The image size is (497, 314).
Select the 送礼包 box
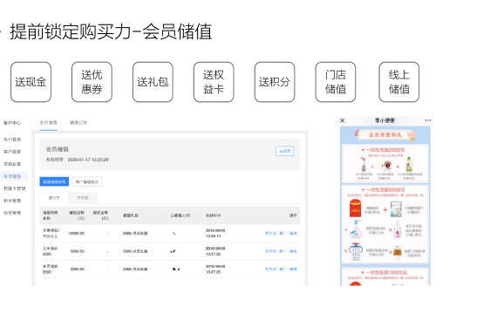click(x=153, y=82)
